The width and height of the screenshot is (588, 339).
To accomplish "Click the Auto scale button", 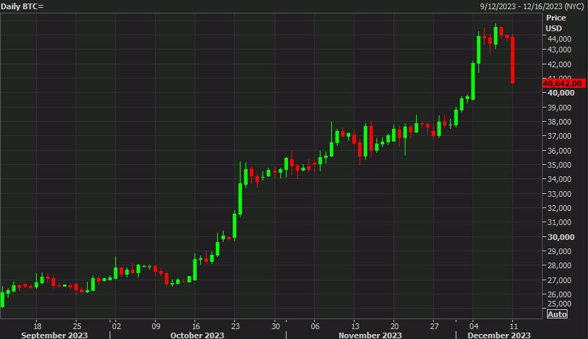I will (557, 314).
